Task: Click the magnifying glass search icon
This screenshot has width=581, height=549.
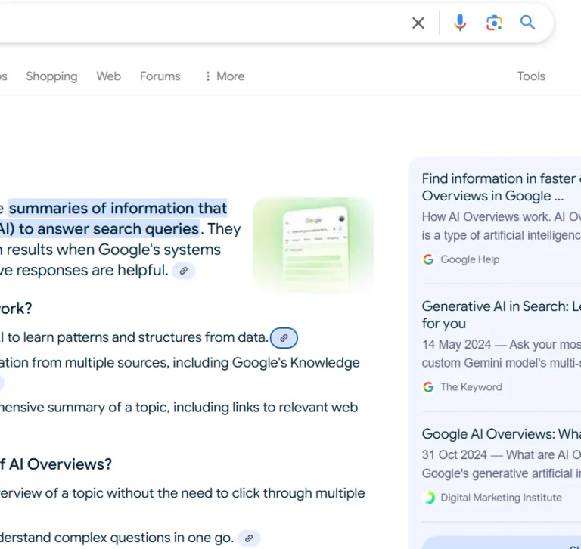Action: 527,23
